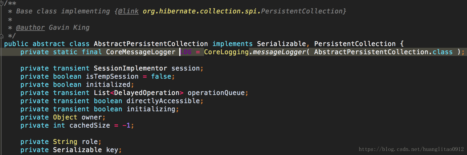Click the operationQueue field name
The height and width of the screenshot is (155, 467).
click(x=216, y=93)
